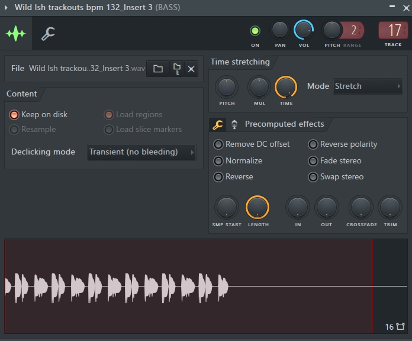Viewport: 412px width, 341px height.
Task: Enable Reverse polarity
Action: (x=343, y=144)
